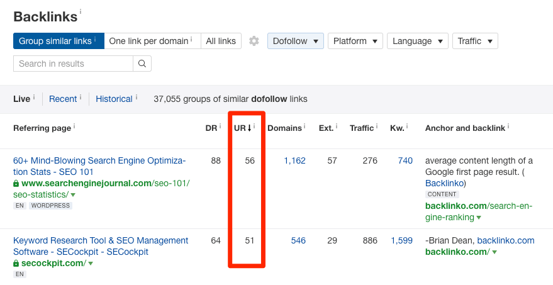Screen dimensions: 553x285
Task: Click the magnifier search button
Action: (x=142, y=64)
